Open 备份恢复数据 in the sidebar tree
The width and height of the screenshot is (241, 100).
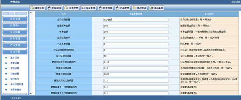pyautogui.click(x=17, y=84)
